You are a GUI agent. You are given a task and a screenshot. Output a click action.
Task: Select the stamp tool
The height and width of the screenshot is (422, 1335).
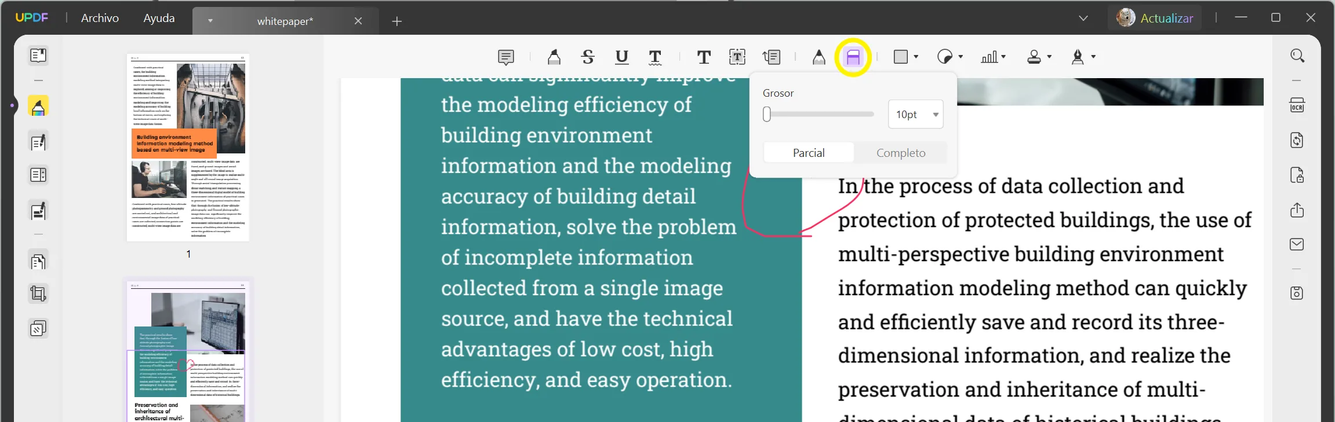coord(1034,57)
